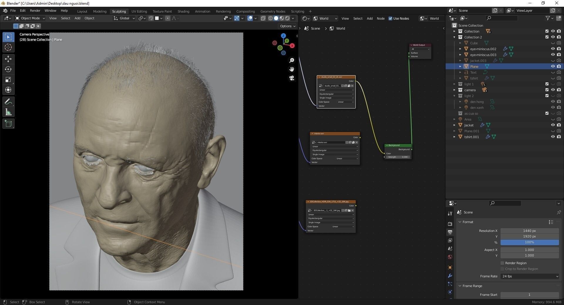Viewport: 564px width, 305px height.
Task: Disable Jacket in renders via camera icon
Action: click(559, 125)
